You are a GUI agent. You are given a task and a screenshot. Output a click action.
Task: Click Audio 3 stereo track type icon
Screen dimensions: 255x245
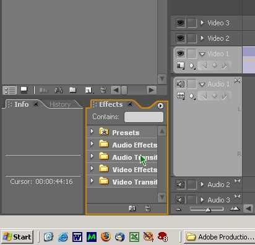coord(238,197)
